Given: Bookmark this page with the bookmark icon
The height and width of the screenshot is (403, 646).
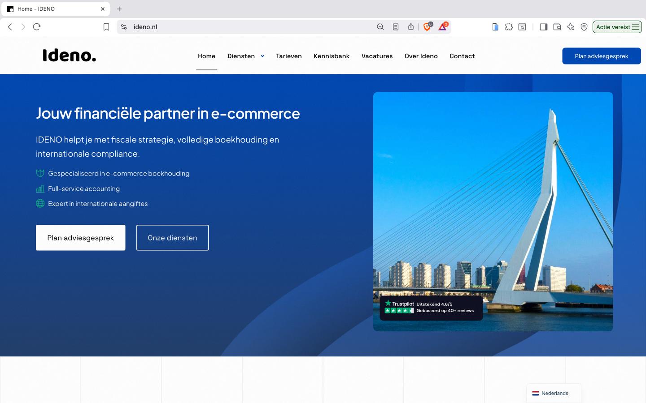Looking at the screenshot, I should click(106, 27).
